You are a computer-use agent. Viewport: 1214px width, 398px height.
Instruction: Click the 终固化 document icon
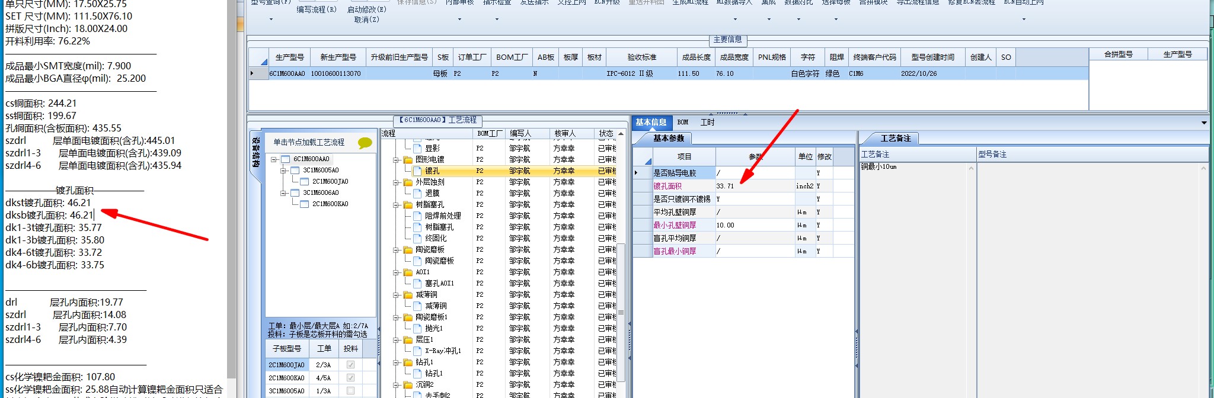pyautogui.click(x=417, y=238)
